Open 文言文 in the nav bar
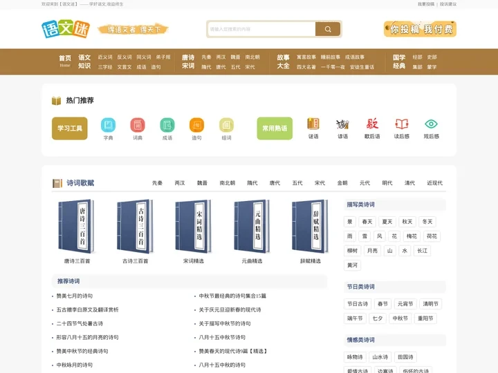This screenshot has width=498, height=373. tap(124, 67)
